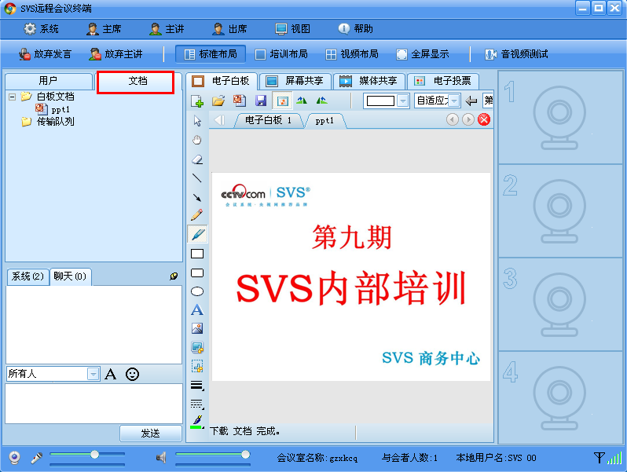Switch to 聊天 (0) chat tab
The height and width of the screenshot is (472, 627).
coord(71,276)
